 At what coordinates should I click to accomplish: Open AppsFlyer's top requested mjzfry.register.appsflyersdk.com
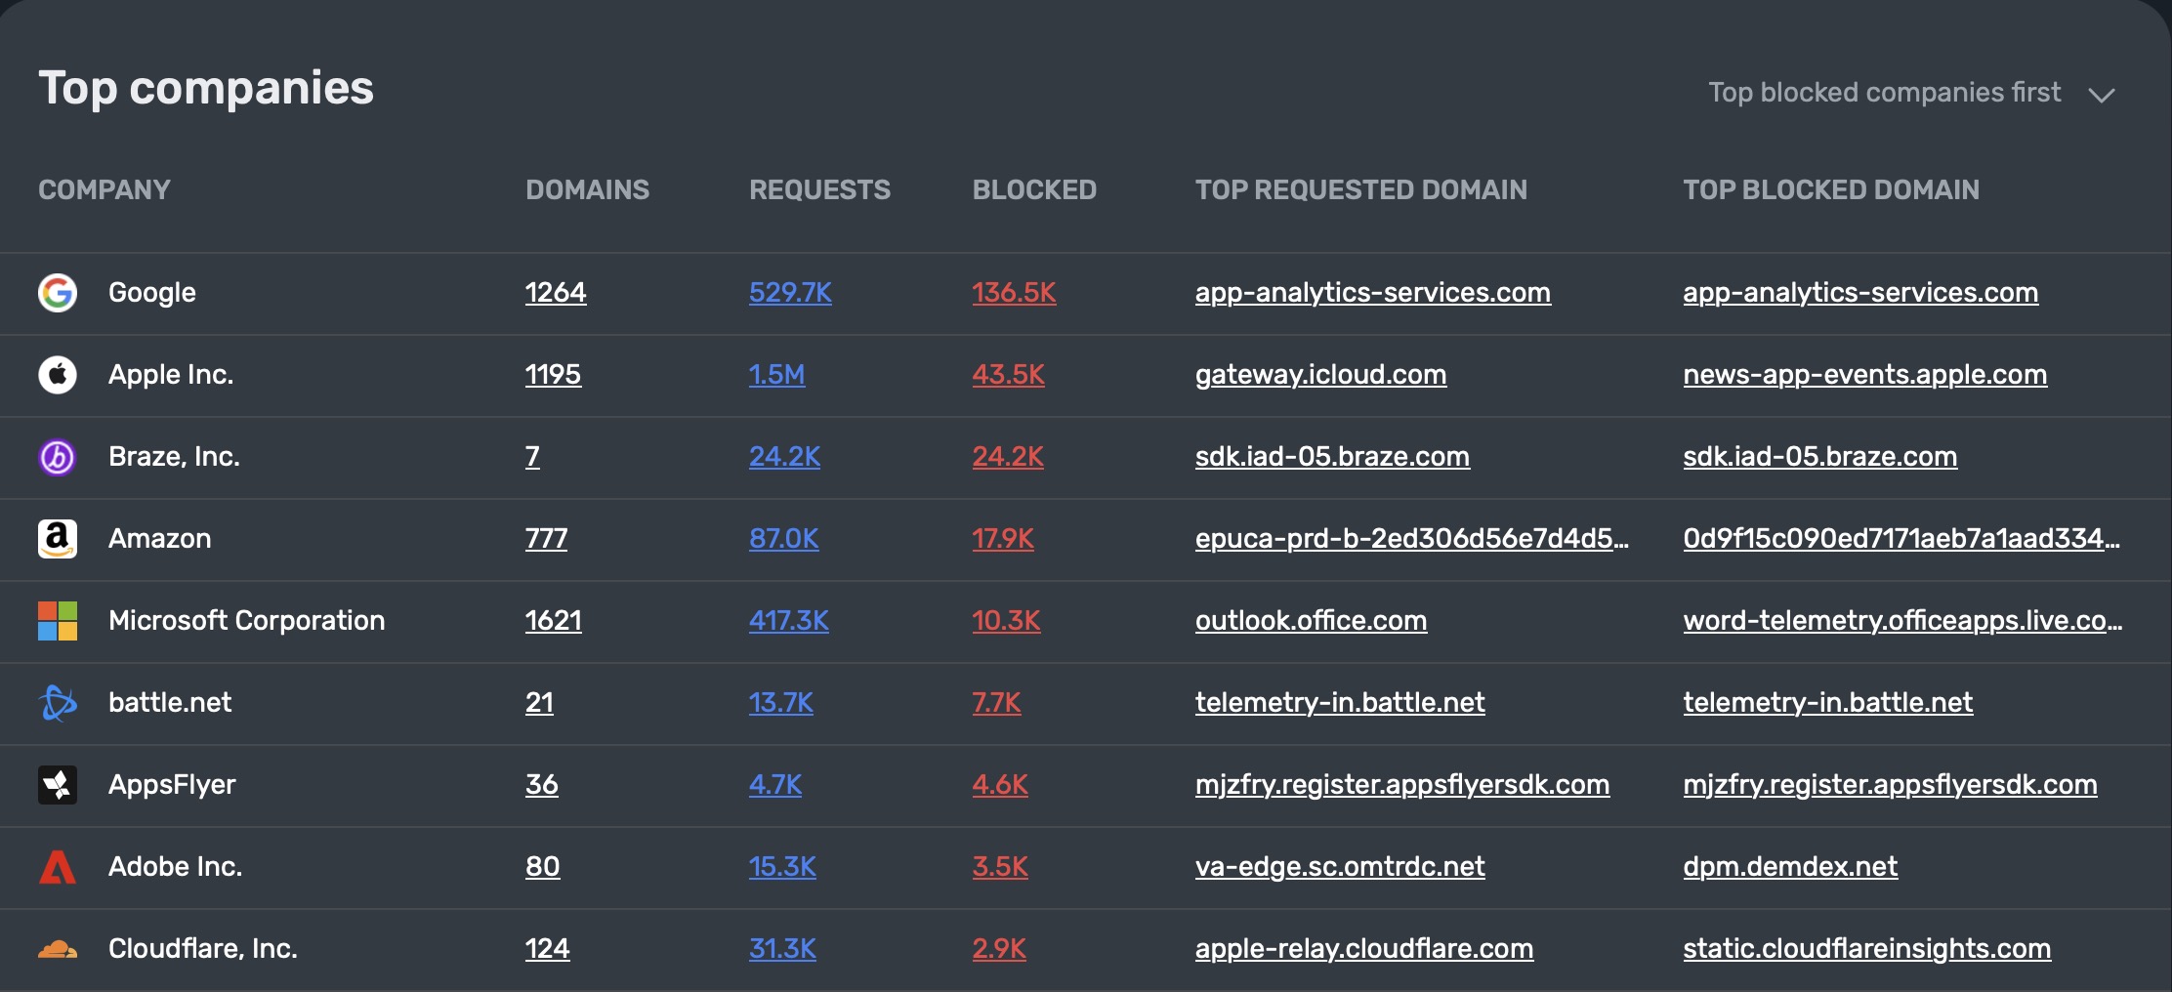1402,785
